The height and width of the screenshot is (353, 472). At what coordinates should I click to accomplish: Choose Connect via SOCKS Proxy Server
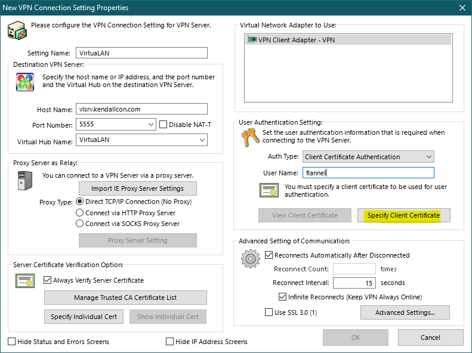[80, 224]
